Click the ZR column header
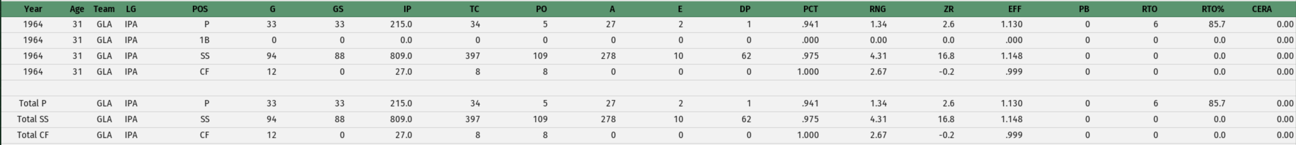 coord(948,9)
